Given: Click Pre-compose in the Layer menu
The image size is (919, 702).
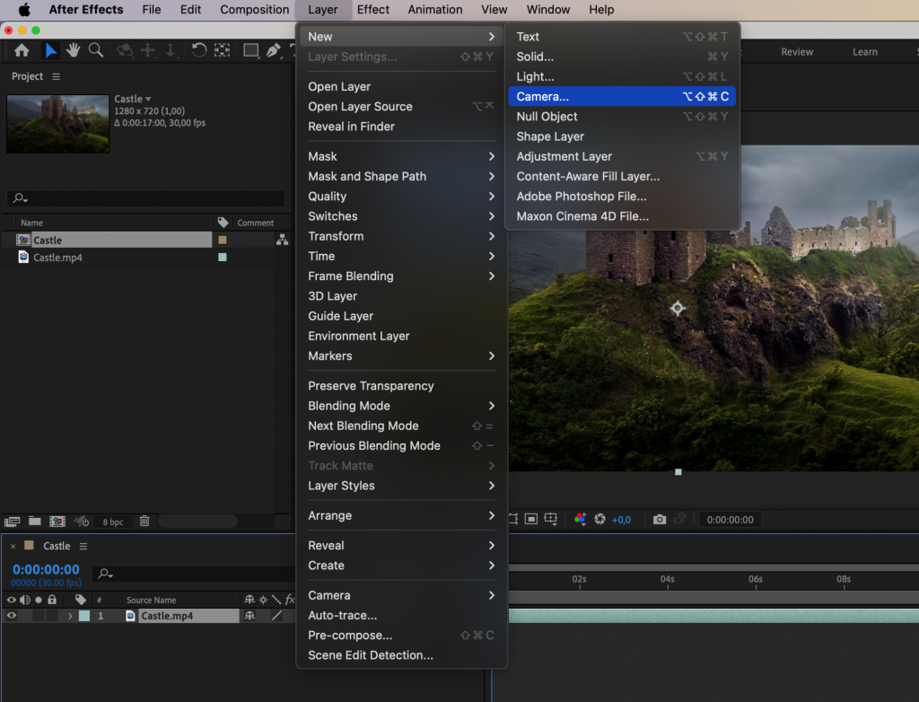Looking at the screenshot, I should pos(348,635).
